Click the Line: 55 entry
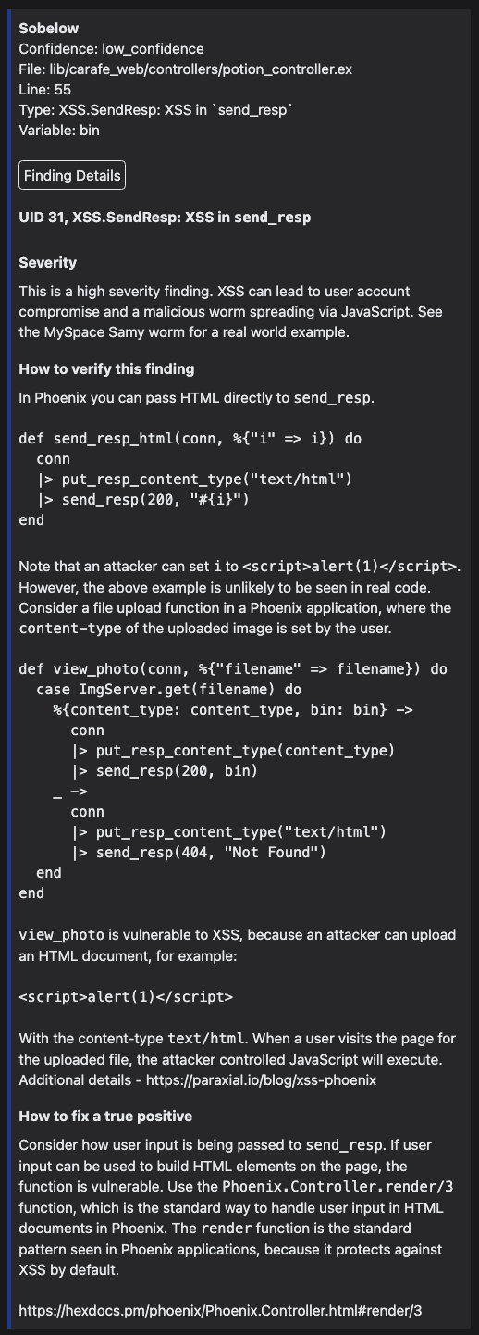Screen dimensions: 479x1335 pos(45,89)
